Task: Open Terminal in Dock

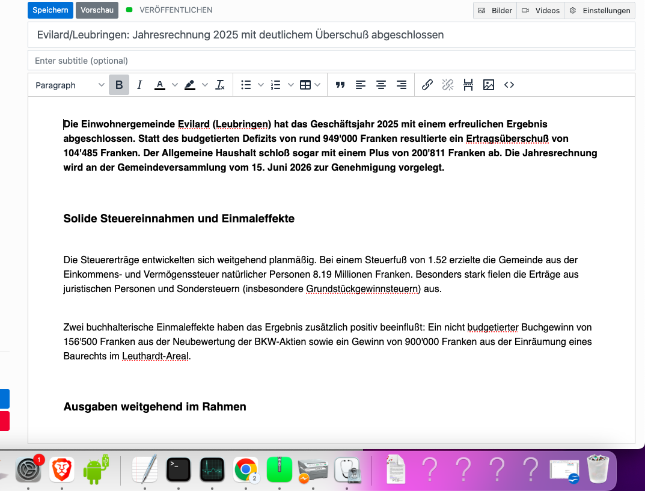Action: tap(179, 469)
